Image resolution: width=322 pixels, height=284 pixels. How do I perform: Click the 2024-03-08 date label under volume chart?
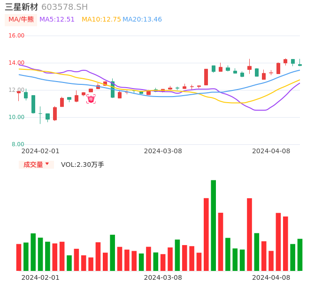pos(163,277)
